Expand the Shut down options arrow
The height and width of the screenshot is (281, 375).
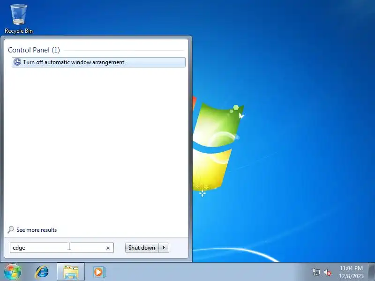point(164,248)
